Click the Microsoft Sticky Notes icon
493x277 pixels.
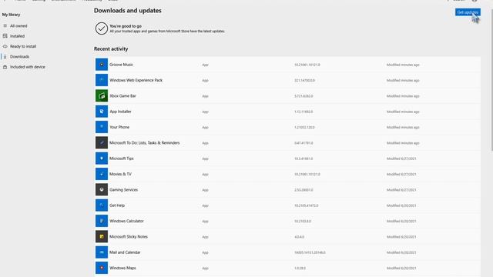click(x=102, y=236)
